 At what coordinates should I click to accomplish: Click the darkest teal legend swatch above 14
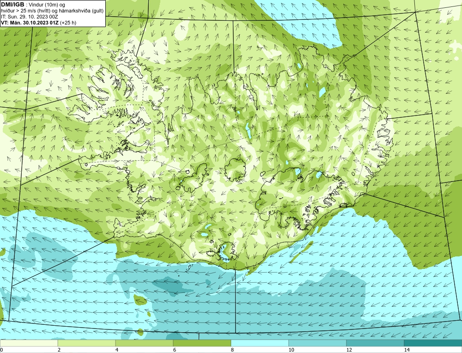433,343
